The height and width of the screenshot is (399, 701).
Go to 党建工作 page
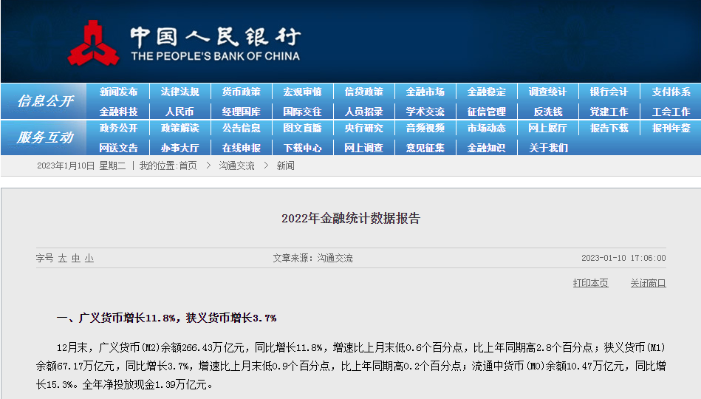[x=609, y=112]
